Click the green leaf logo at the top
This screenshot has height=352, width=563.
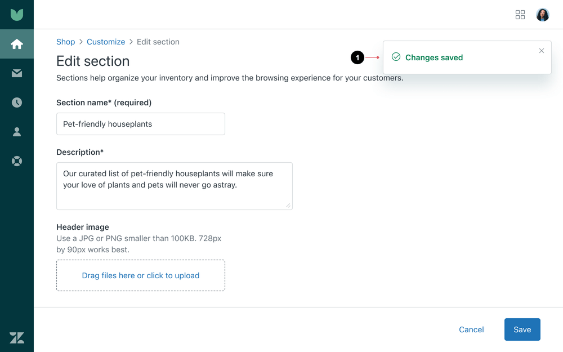click(x=17, y=14)
